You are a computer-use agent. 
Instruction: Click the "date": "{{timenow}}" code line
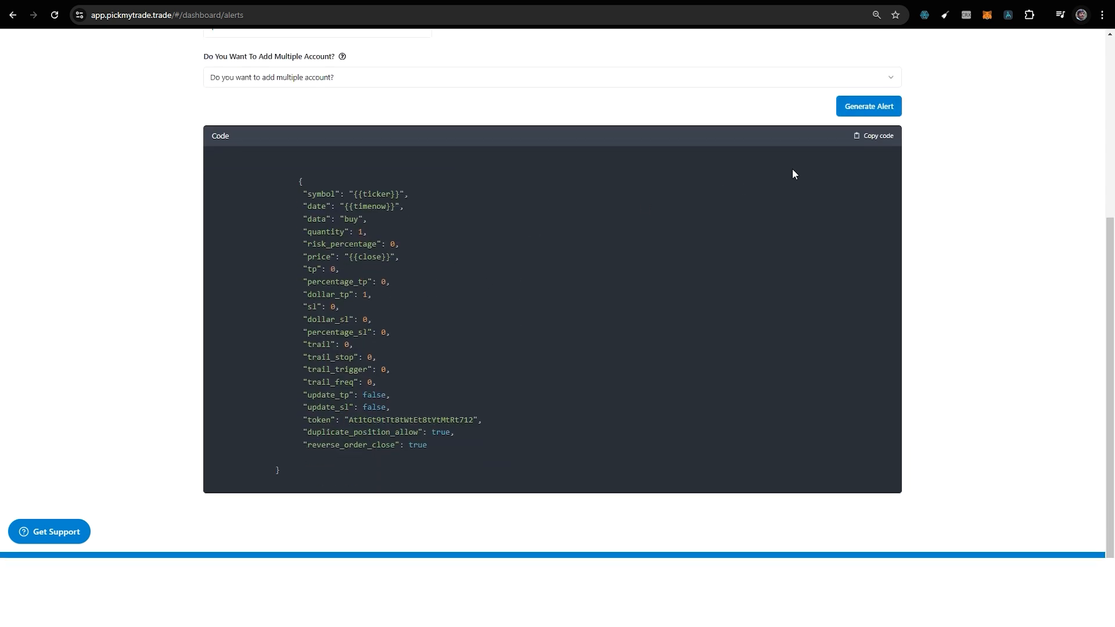(x=353, y=207)
